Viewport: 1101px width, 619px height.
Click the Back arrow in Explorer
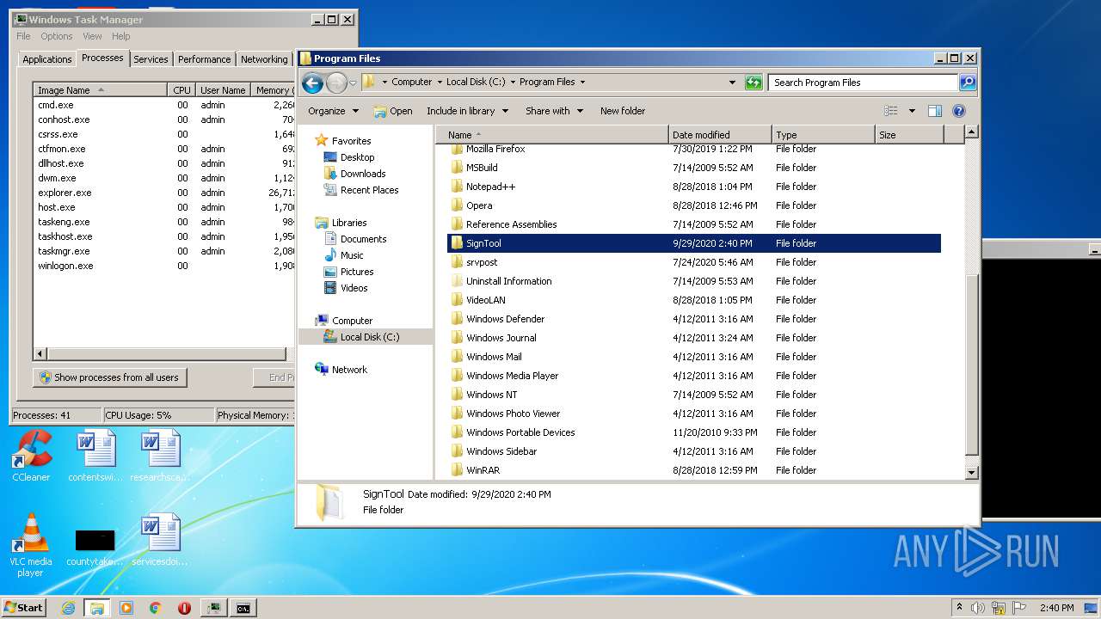(x=312, y=83)
